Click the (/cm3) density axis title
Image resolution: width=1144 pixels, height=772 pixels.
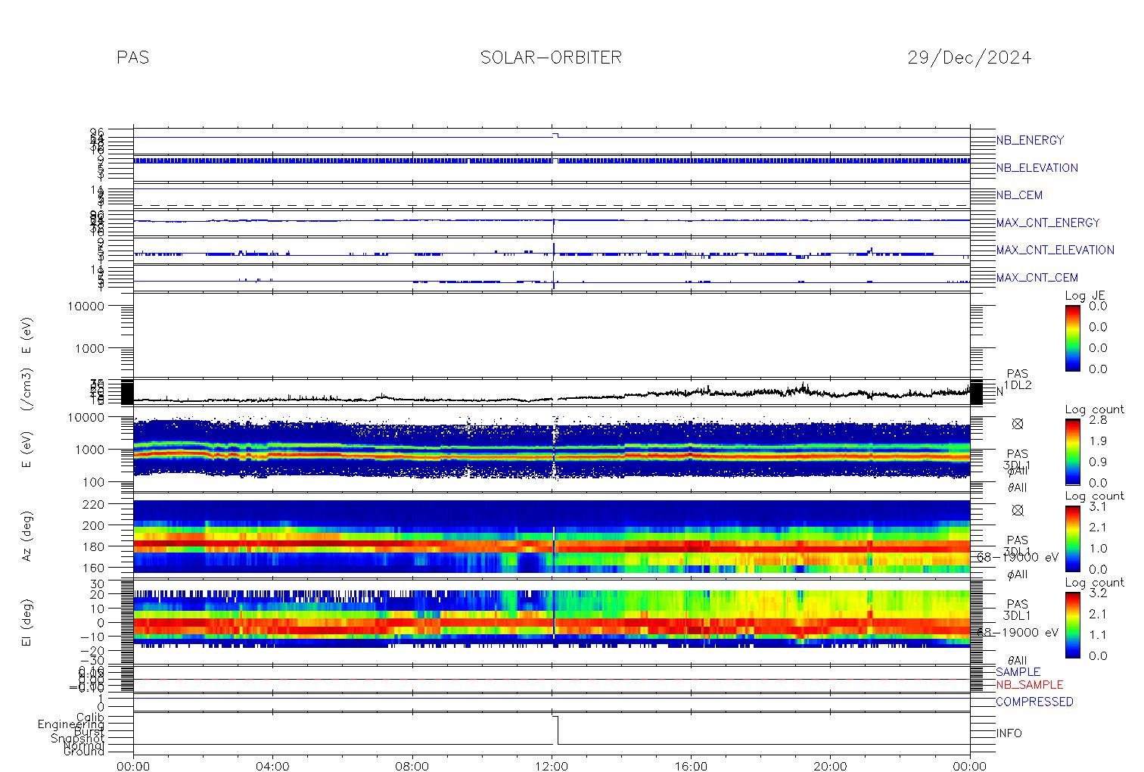click(27, 391)
